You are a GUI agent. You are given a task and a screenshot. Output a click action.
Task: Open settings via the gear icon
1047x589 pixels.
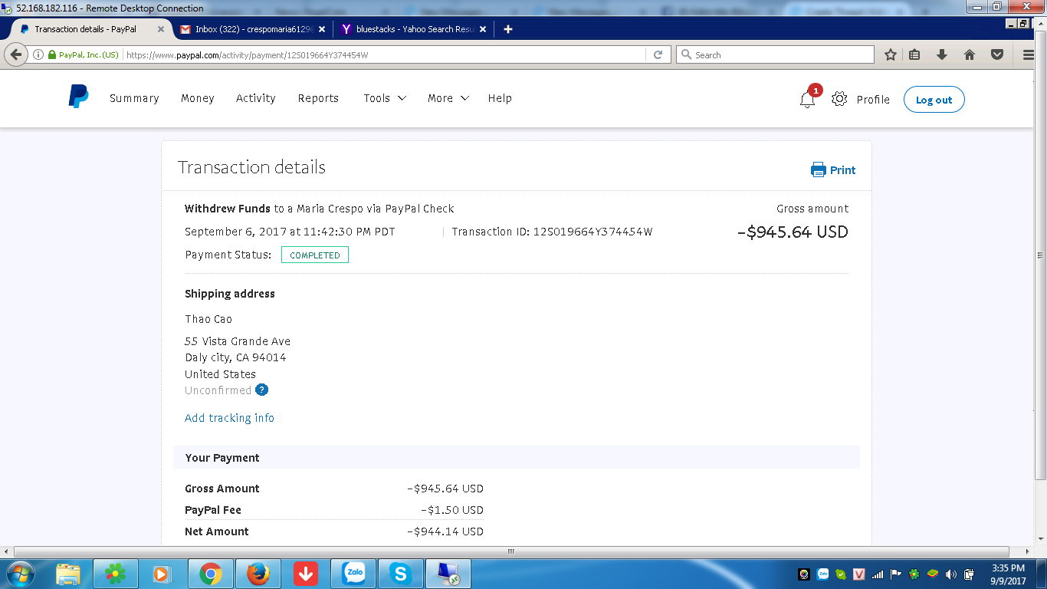coord(839,99)
